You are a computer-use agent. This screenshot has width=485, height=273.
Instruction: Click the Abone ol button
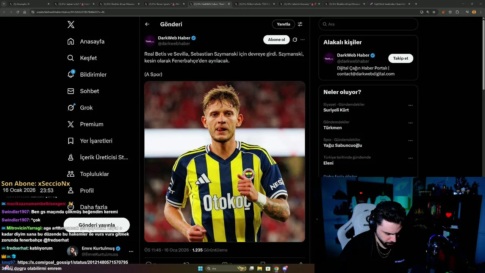(276, 39)
